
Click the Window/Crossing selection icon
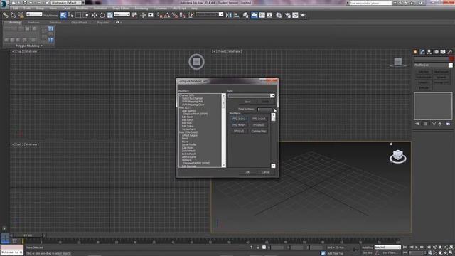(x=86, y=15)
